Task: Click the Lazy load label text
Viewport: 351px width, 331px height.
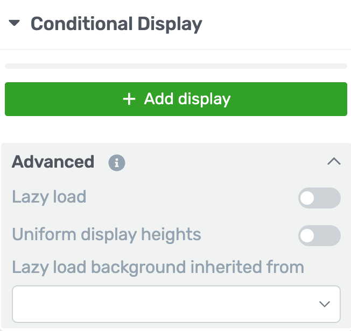Action: pyautogui.click(x=49, y=197)
